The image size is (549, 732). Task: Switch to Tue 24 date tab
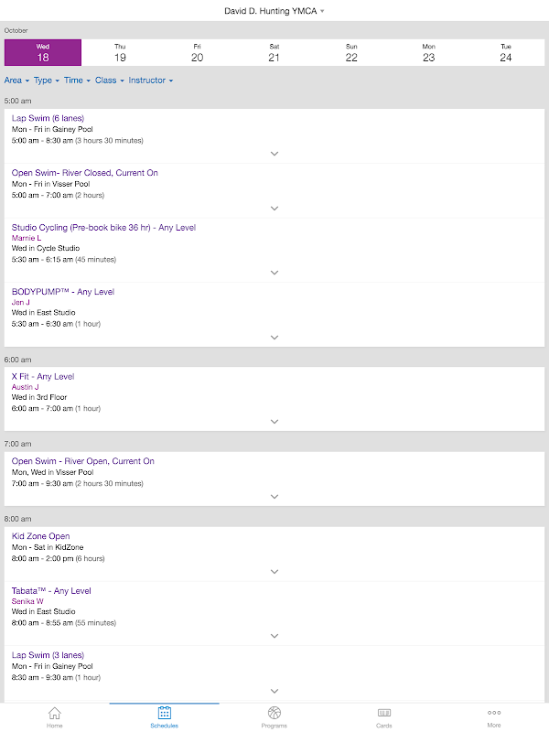click(x=506, y=52)
